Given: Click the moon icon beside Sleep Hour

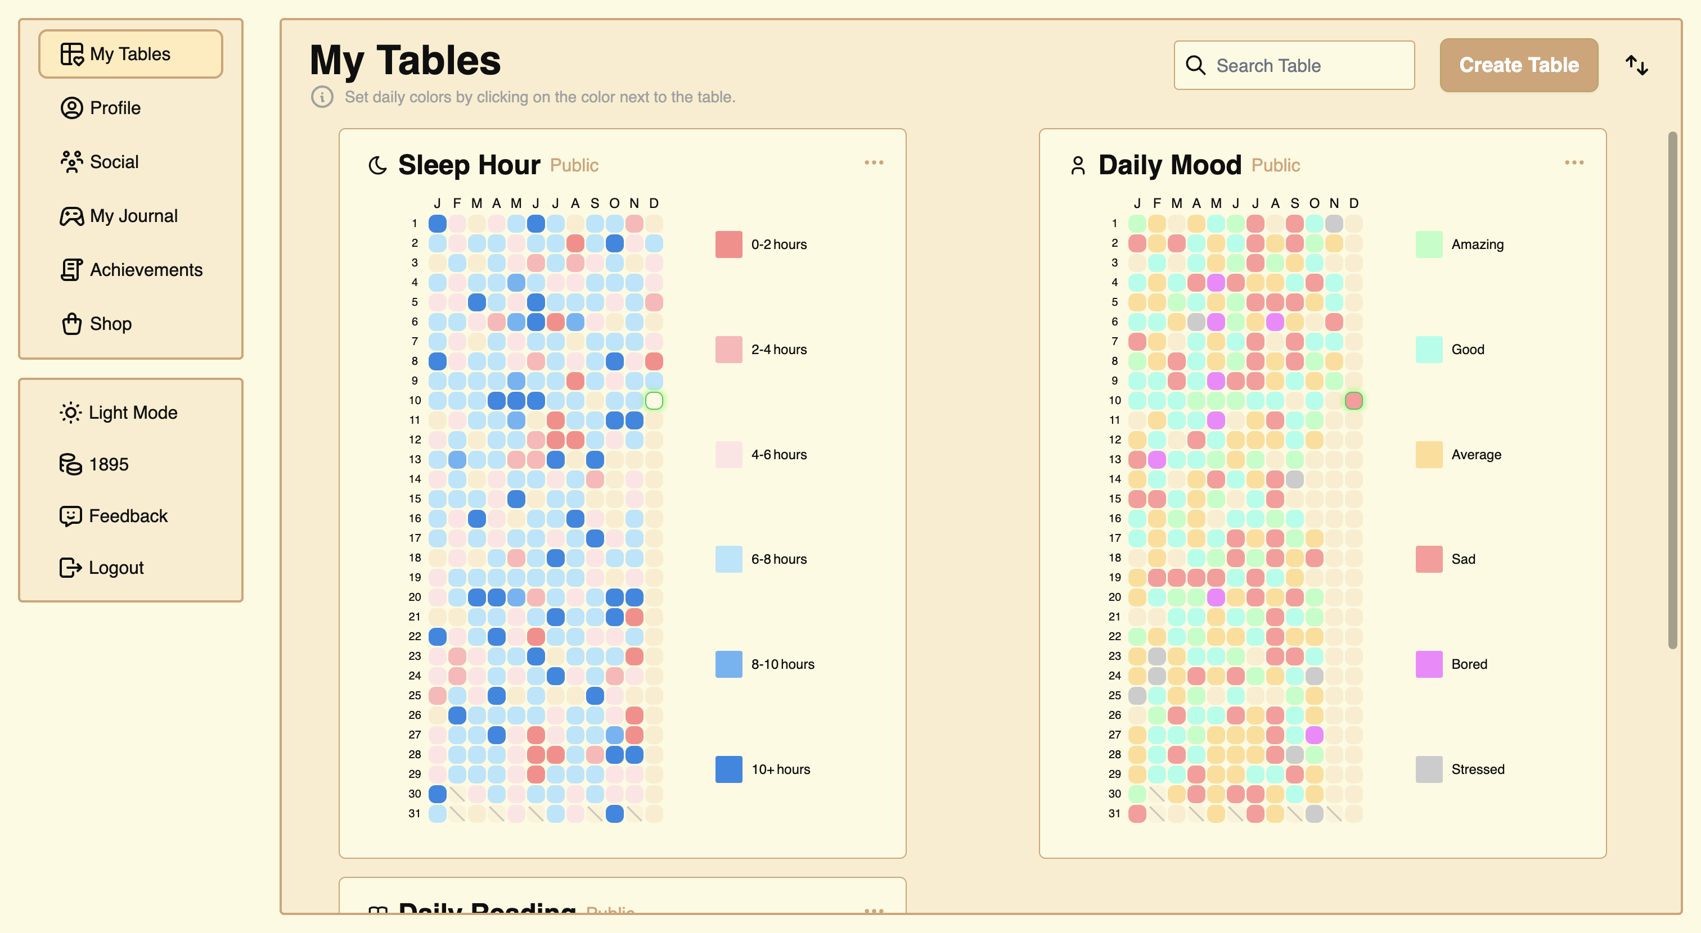Looking at the screenshot, I should 377,165.
